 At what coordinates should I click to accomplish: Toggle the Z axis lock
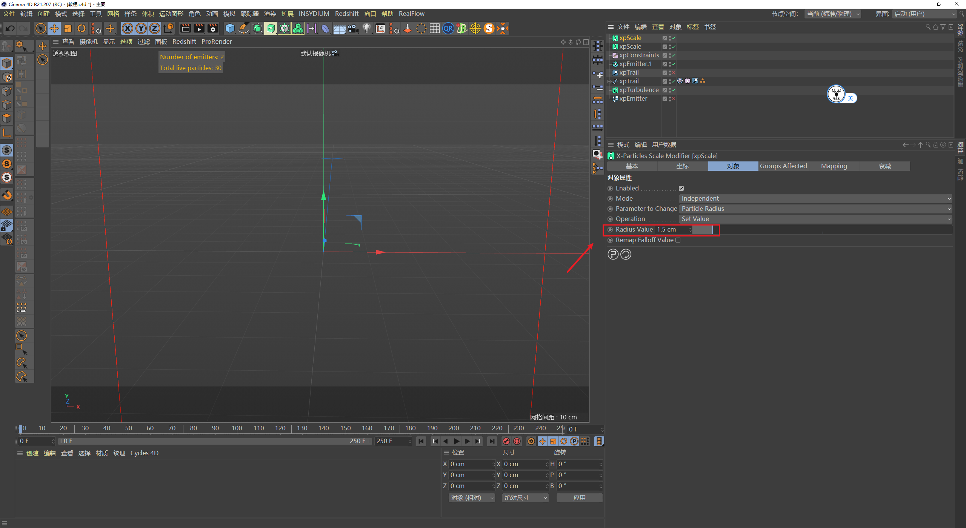[155, 28]
